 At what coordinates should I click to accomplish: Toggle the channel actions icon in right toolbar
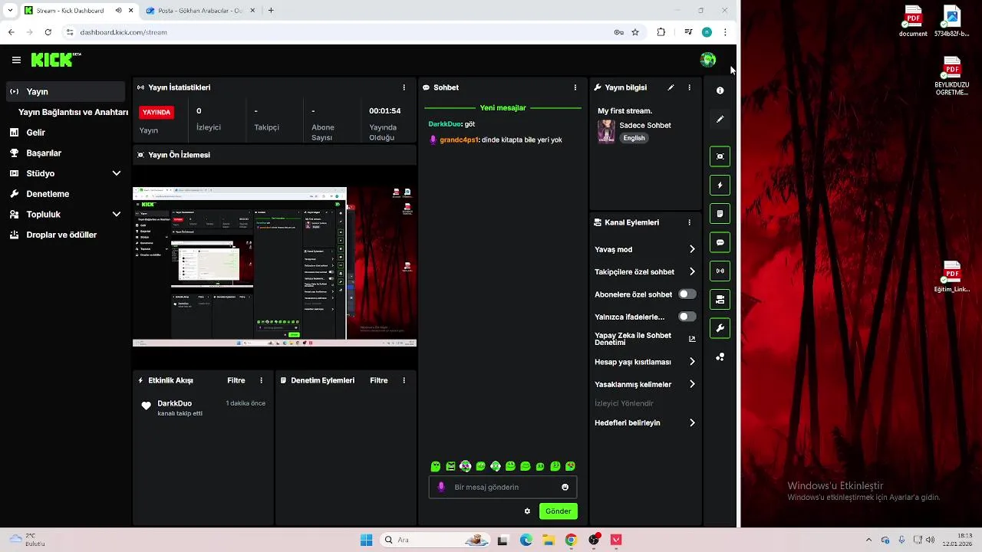tap(720, 300)
